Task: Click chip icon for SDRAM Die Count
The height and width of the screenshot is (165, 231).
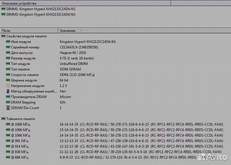Action: 8,108
